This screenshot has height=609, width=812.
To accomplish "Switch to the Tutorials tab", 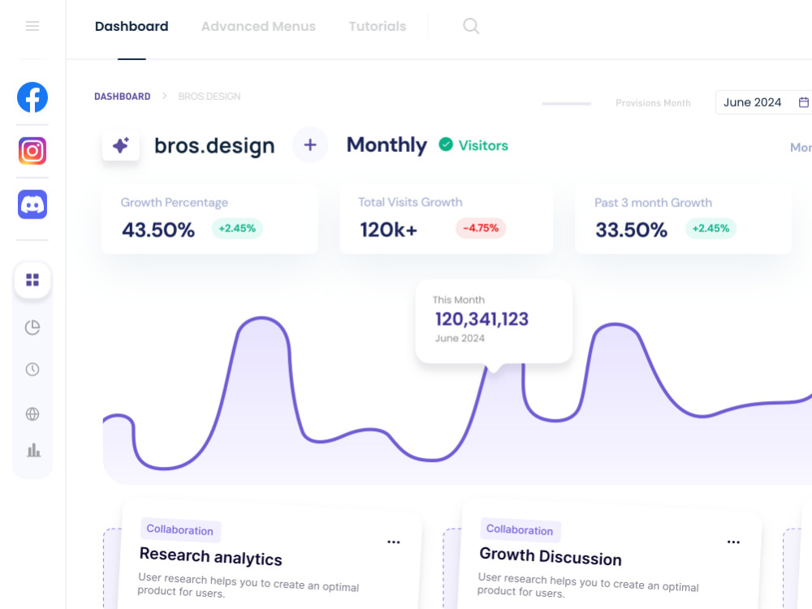I will click(377, 26).
